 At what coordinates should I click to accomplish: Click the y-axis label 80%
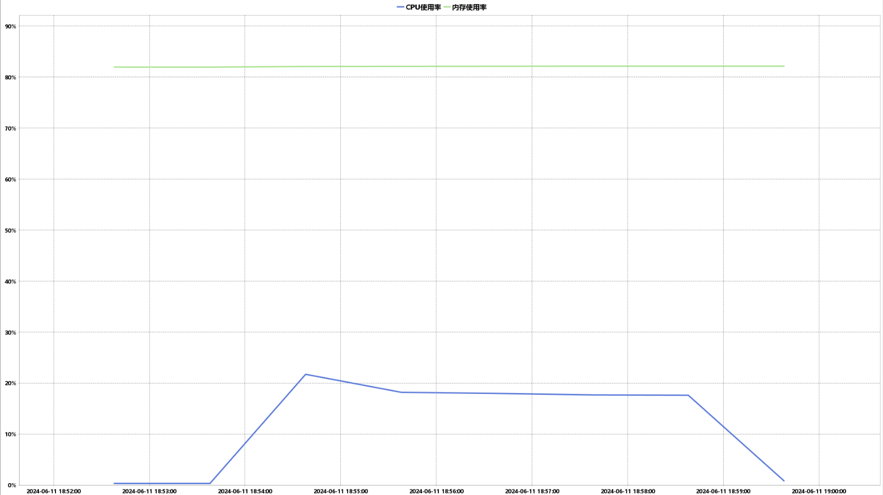10,78
